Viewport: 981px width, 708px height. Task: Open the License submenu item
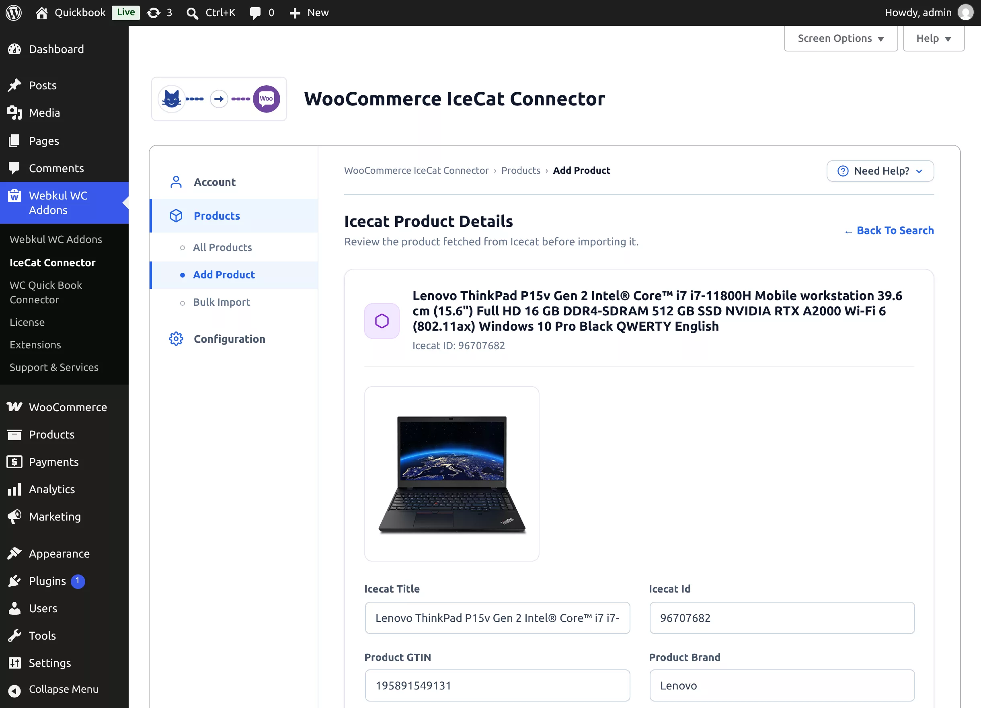click(x=27, y=322)
